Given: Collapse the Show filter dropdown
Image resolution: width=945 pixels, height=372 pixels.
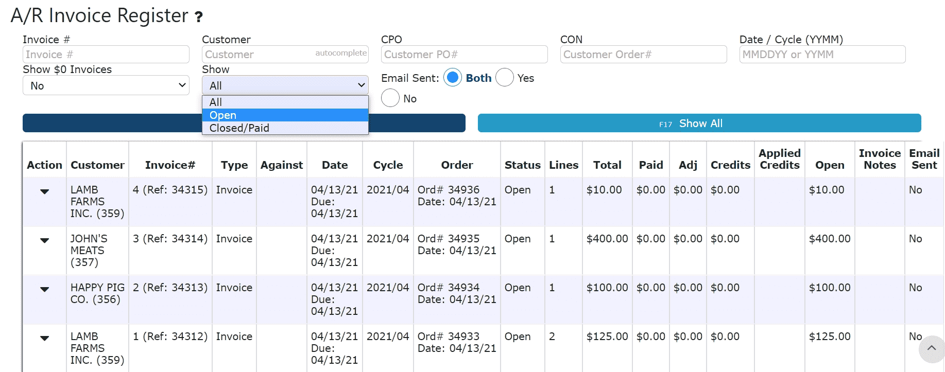Looking at the screenshot, I should tap(285, 85).
